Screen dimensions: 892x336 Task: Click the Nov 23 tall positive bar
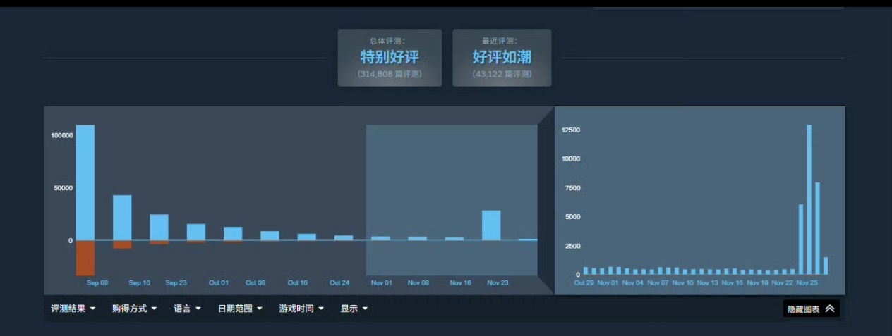[491, 225]
